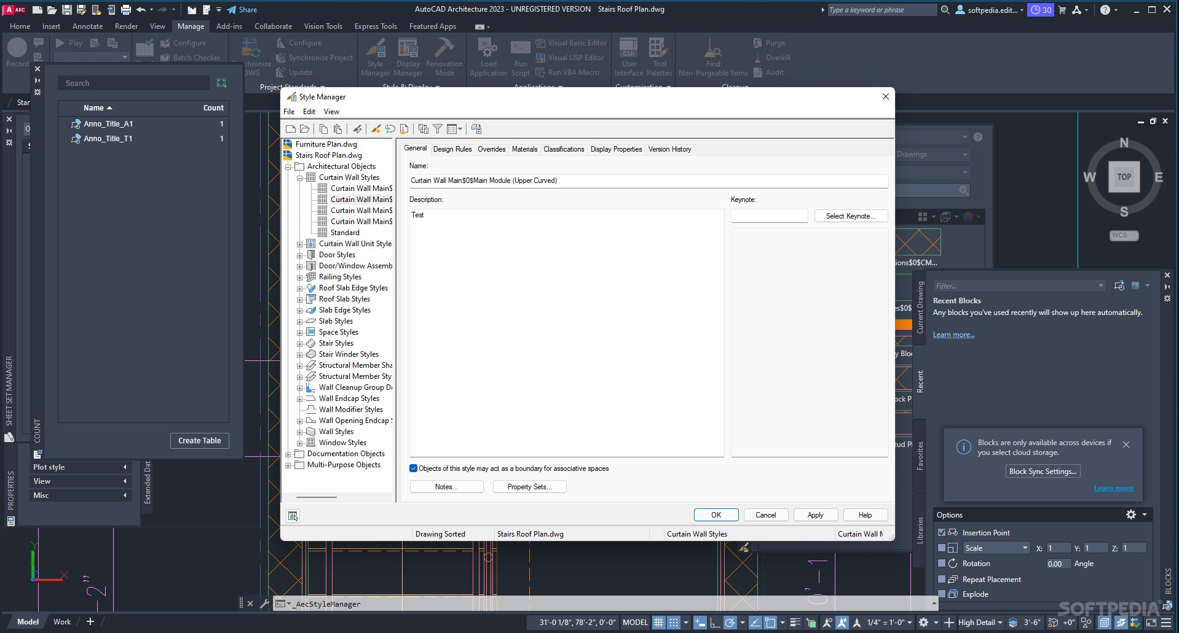Click Set From selection icon in Style Manager

point(390,129)
